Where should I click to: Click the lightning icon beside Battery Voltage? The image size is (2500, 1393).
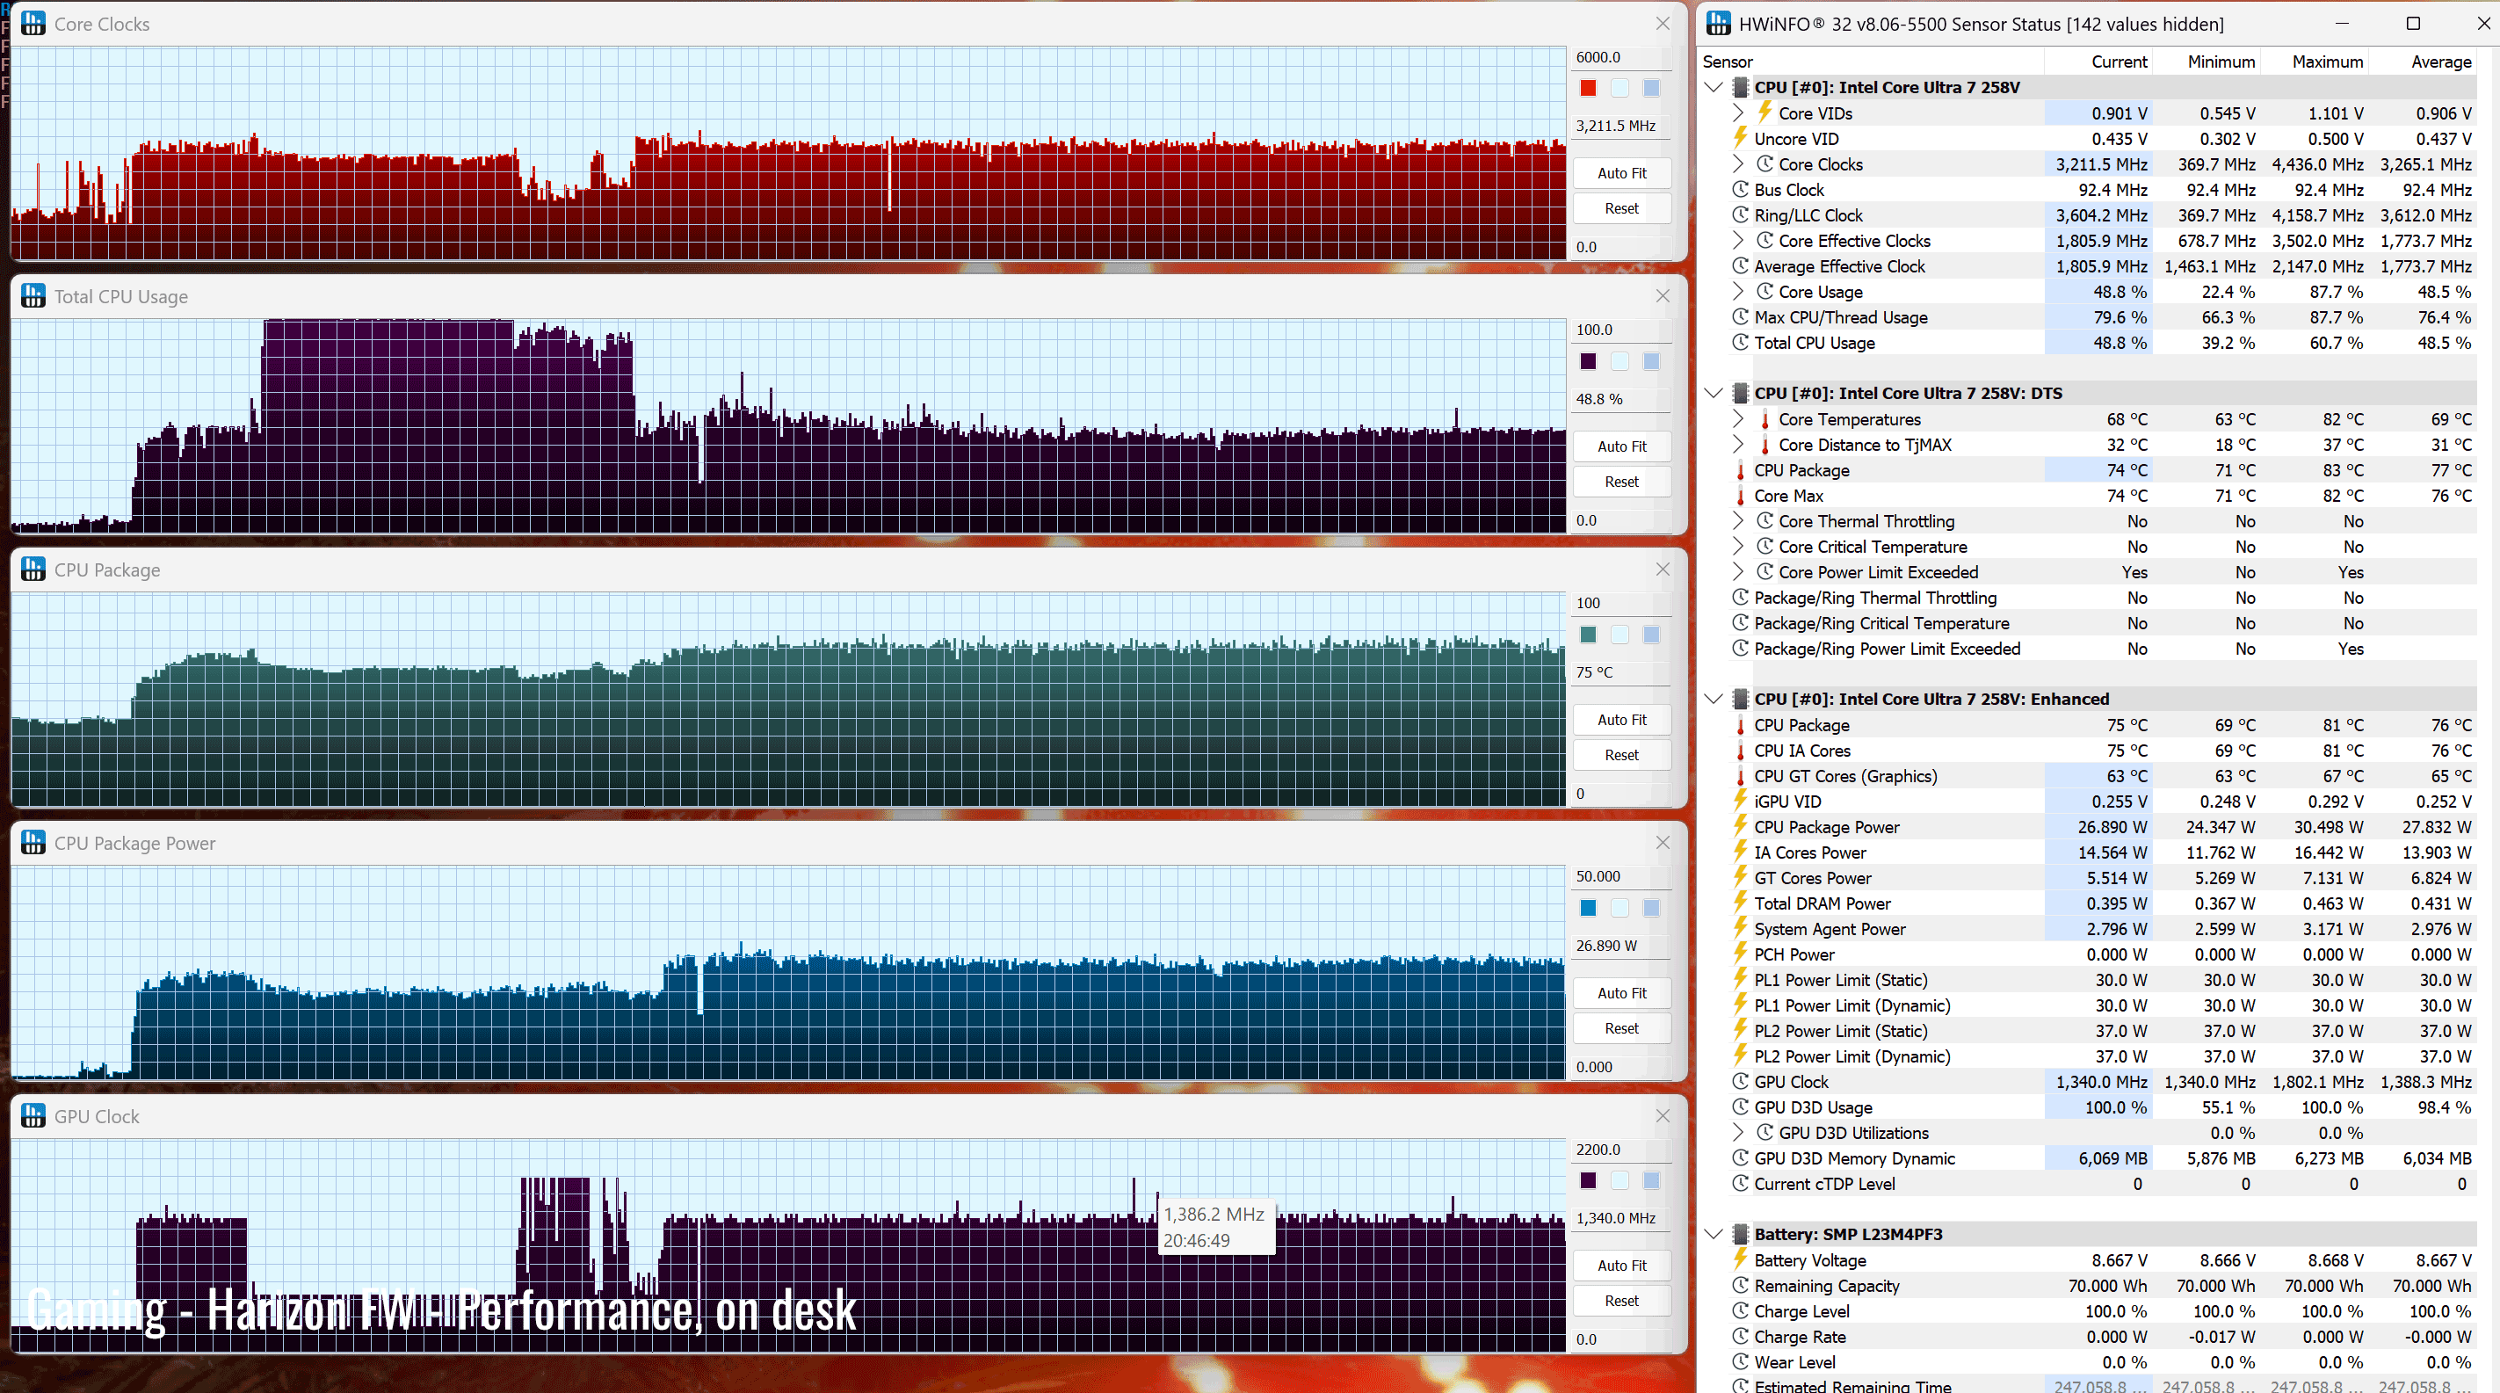1741,1259
